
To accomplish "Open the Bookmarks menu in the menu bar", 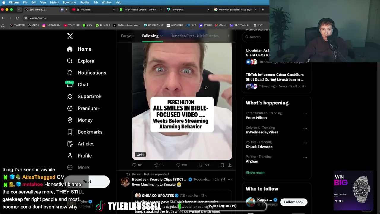I will tap(69, 2).
